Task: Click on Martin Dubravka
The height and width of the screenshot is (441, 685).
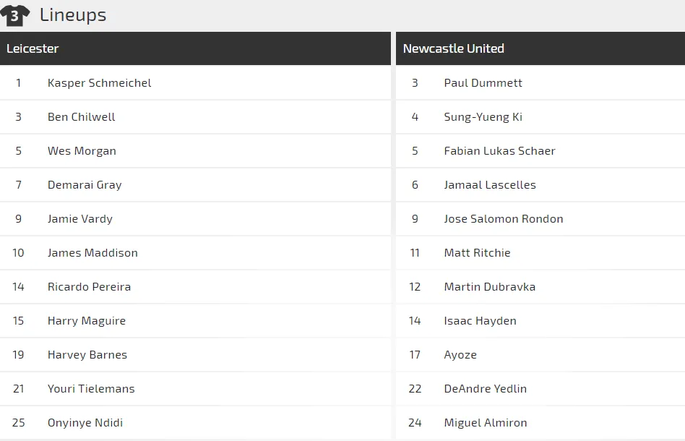Action: tap(489, 287)
